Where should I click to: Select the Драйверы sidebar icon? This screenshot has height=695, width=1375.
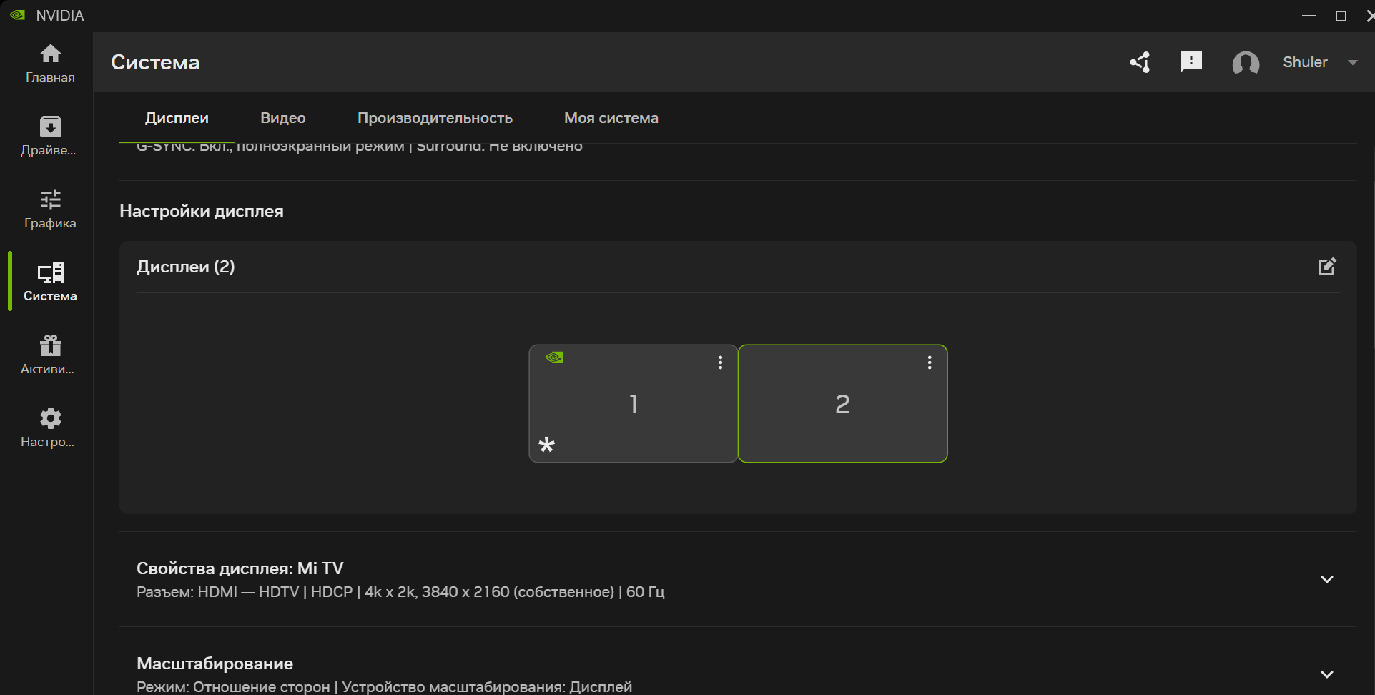(x=49, y=136)
